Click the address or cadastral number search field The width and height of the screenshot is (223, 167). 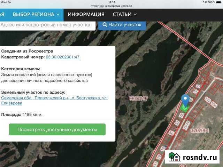47,25
